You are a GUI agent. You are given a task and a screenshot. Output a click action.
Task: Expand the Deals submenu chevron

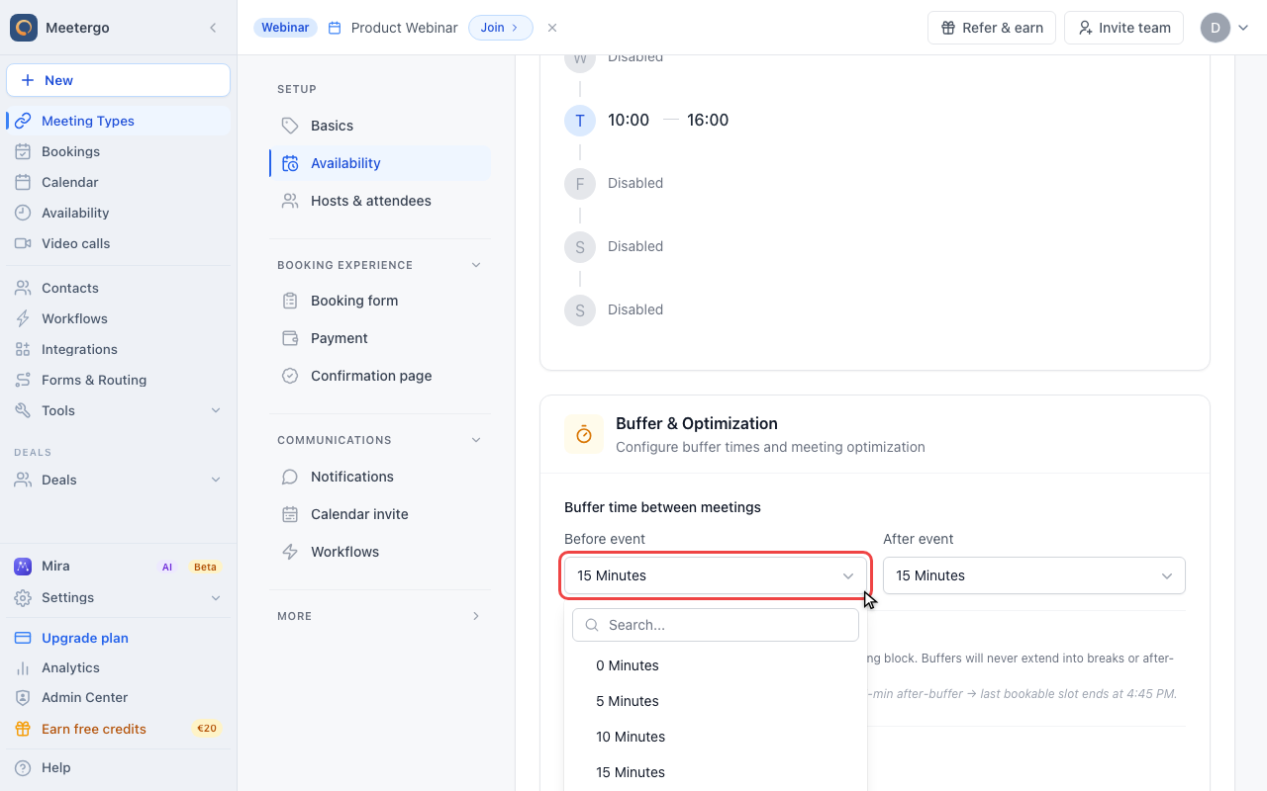[216, 480]
